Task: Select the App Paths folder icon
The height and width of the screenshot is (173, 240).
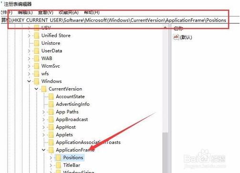Action: [51, 112]
